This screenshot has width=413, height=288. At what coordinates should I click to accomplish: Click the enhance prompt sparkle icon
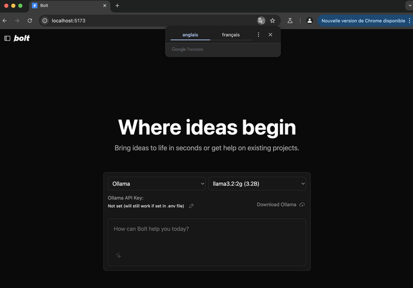point(119,255)
